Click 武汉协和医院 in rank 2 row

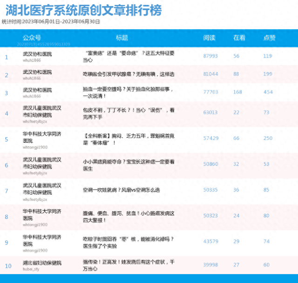click(x=37, y=72)
